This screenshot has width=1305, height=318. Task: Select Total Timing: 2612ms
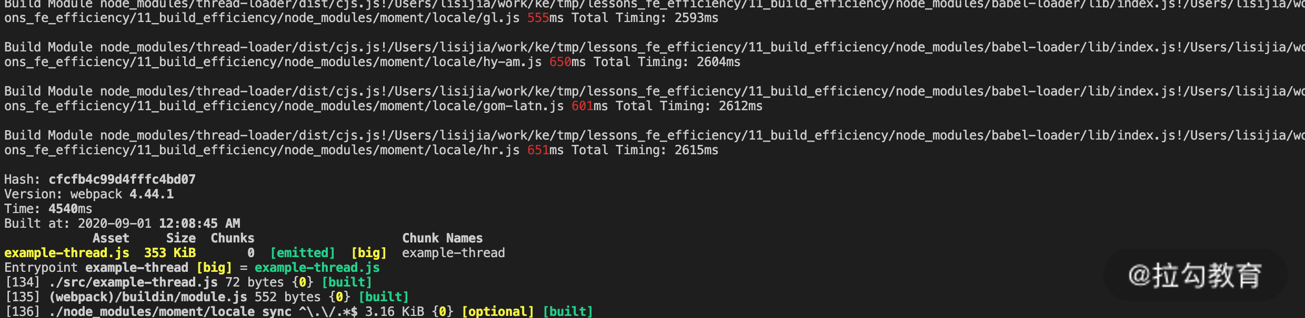pos(689,106)
